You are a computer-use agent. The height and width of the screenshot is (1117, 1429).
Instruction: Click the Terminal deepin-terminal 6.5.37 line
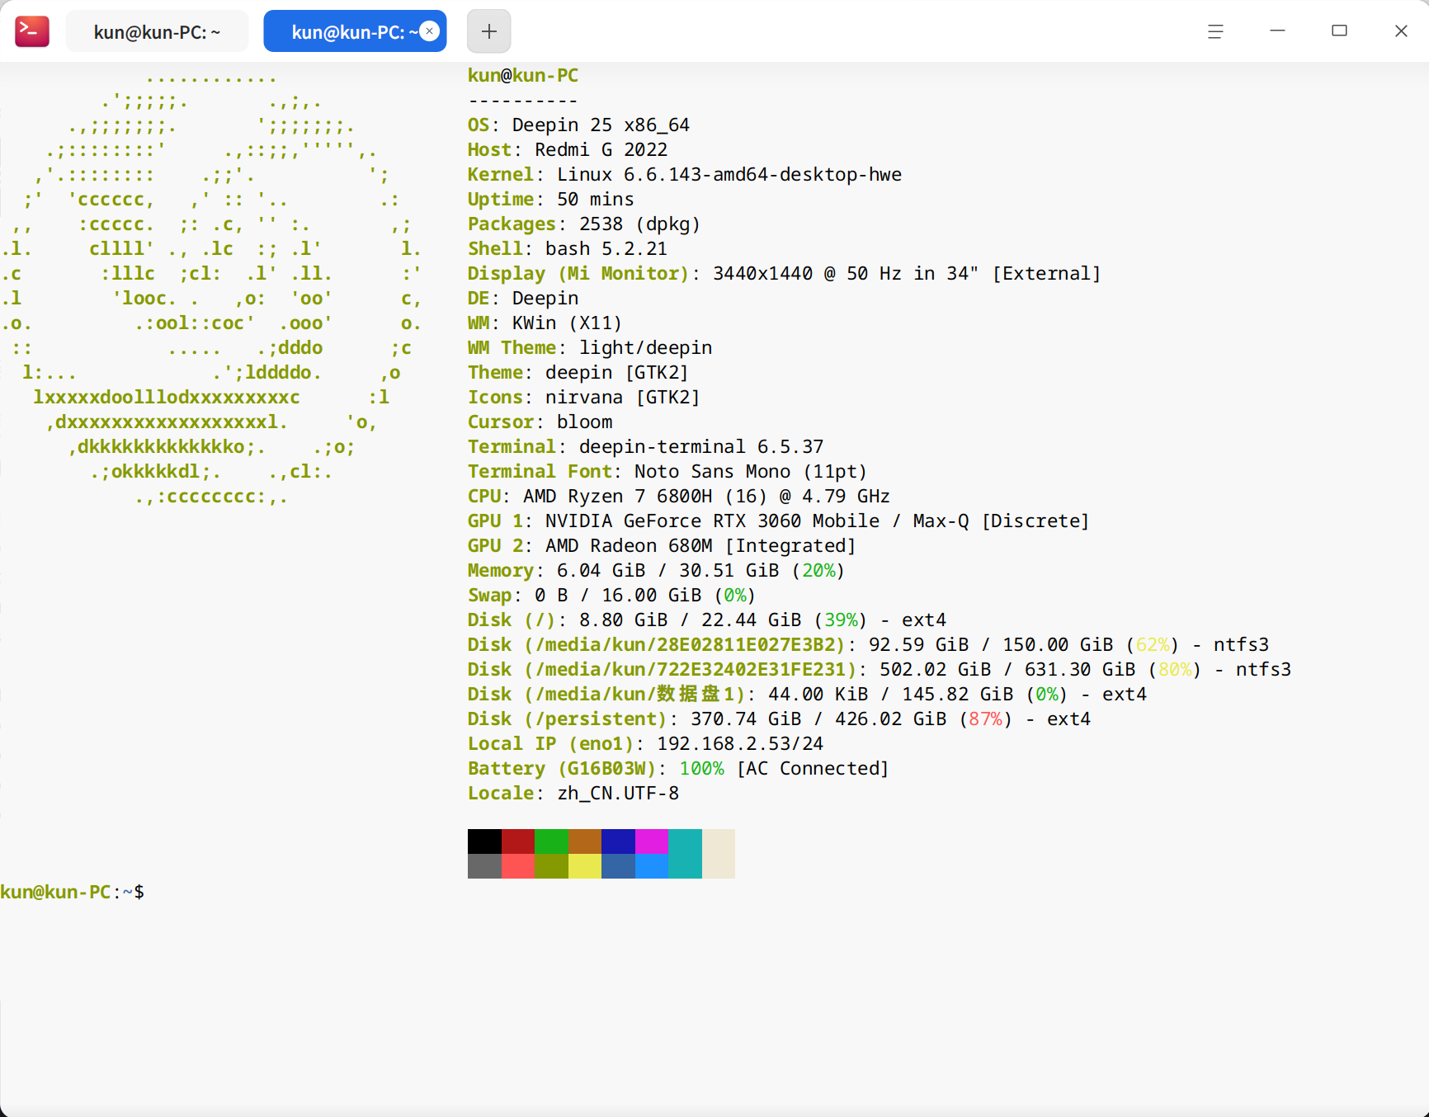pyautogui.click(x=646, y=446)
